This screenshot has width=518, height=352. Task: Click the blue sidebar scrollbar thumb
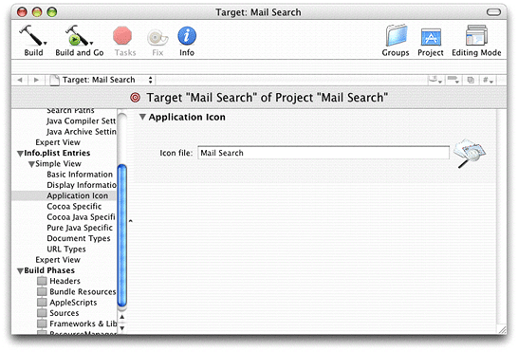tap(122, 235)
